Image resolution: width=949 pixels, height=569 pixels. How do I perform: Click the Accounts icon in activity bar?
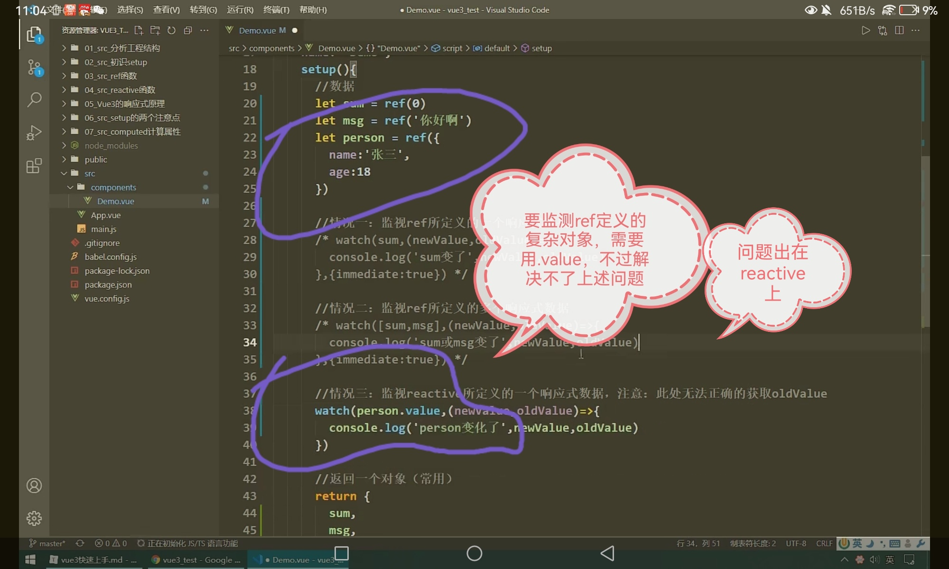click(x=34, y=486)
